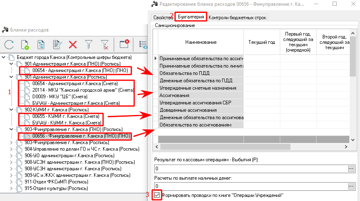Click the scroll up arrow of the table
The height and width of the screenshot is (201, 360).
353,33
